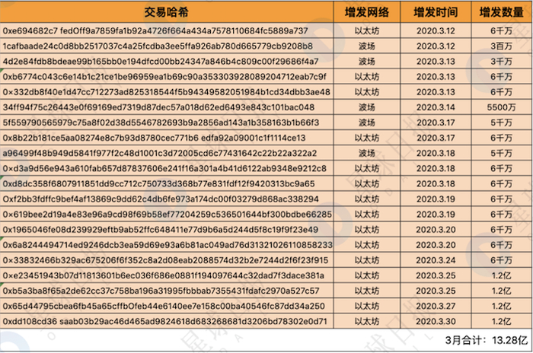The width and height of the screenshot is (533, 353).
Task: Select the hash starting with 1cafbaade24c
Action: click(158, 46)
